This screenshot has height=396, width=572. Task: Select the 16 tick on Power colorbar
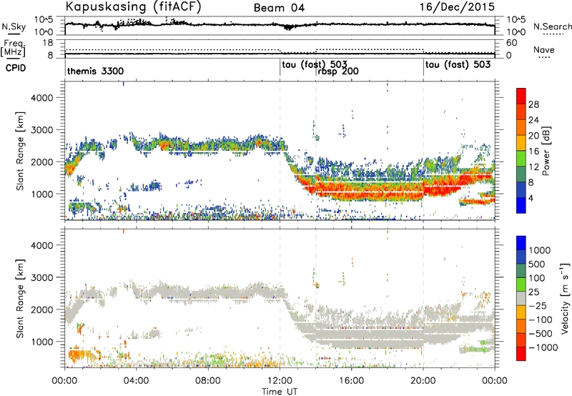pos(533,152)
